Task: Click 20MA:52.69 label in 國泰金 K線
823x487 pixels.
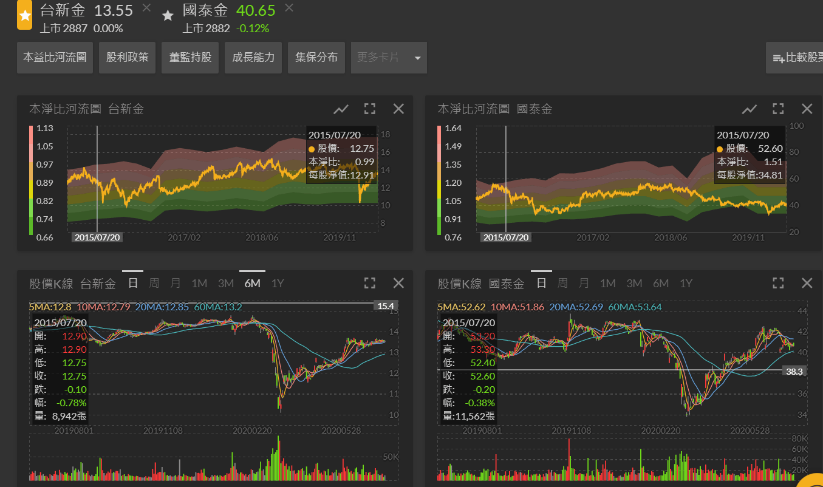Action: coord(577,307)
